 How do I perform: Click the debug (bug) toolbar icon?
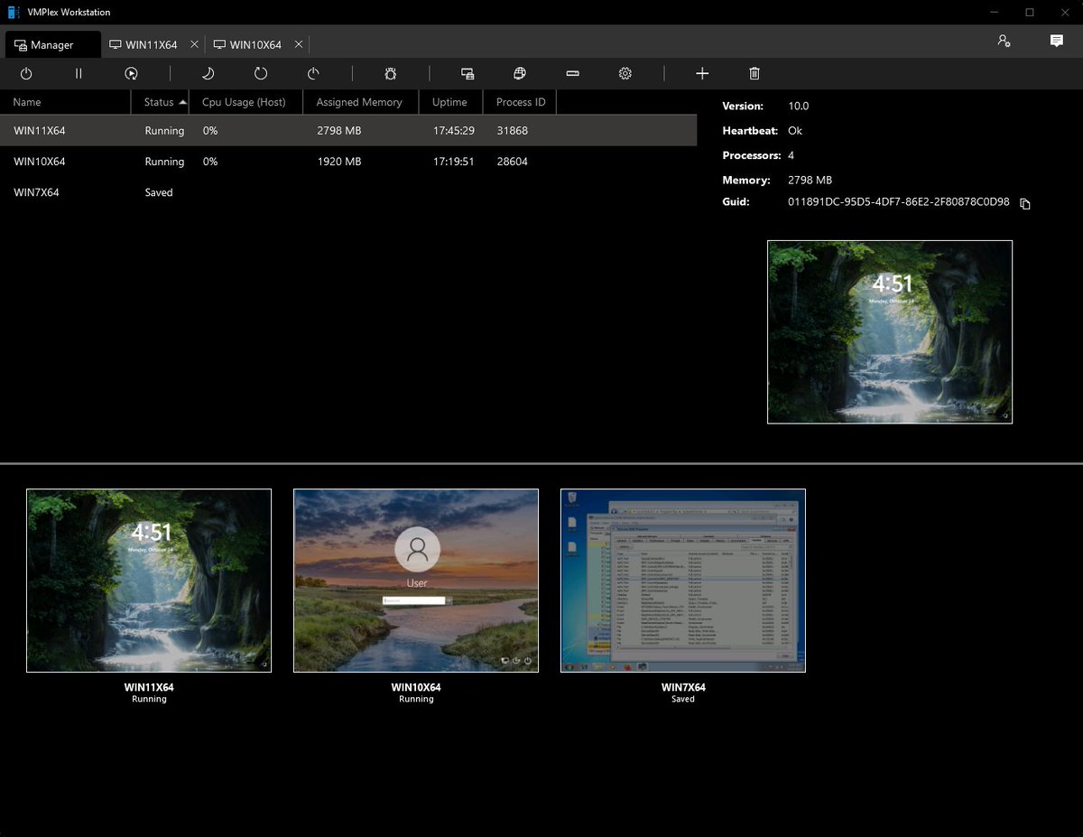pos(391,74)
